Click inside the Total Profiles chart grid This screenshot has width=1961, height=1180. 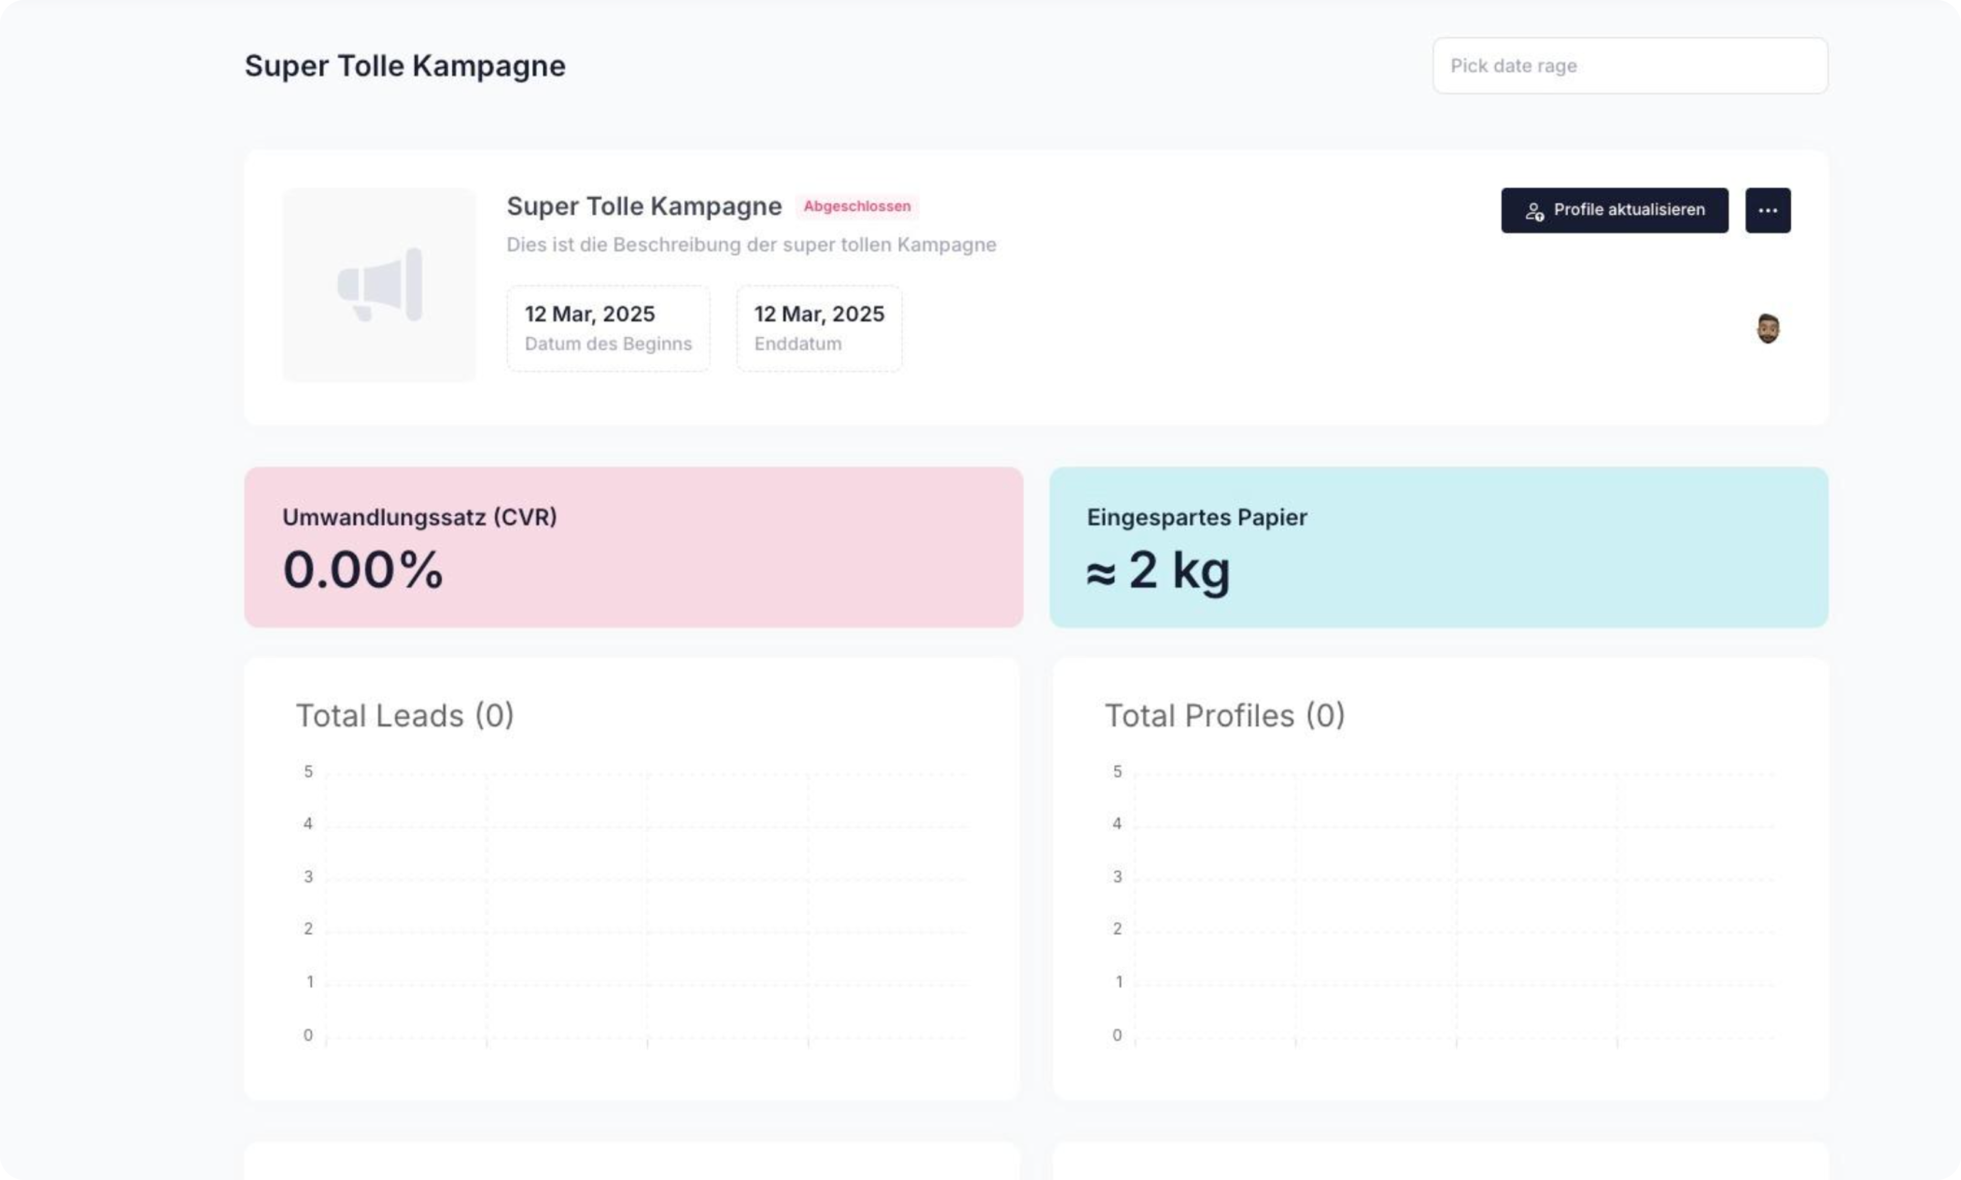(1456, 905)
